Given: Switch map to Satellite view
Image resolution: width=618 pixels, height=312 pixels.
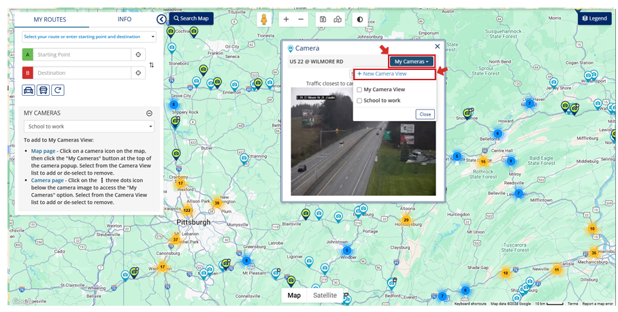Looking at the screenshot, I should tap(325, 296).
